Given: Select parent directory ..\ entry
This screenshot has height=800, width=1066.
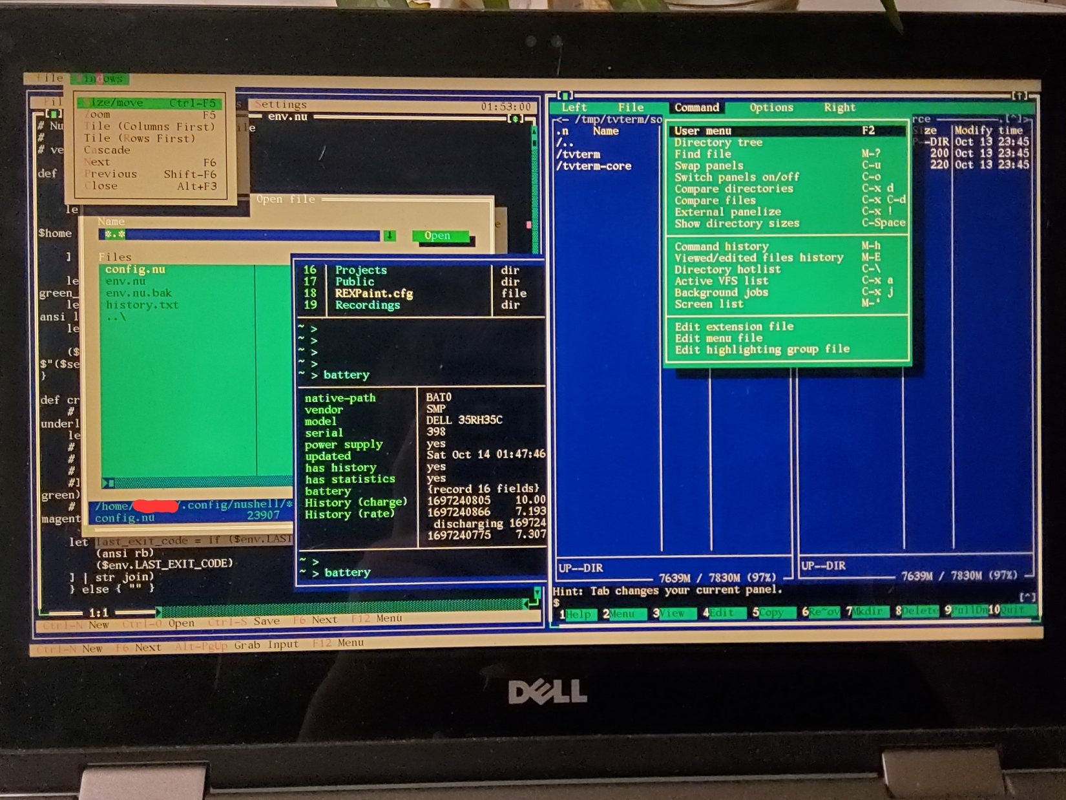Looking at the screenshot, I should (x=116, y=317).
